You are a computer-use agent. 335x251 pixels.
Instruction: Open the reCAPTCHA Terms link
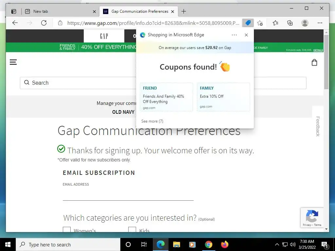pyautogui.click(x=318, y=225)
